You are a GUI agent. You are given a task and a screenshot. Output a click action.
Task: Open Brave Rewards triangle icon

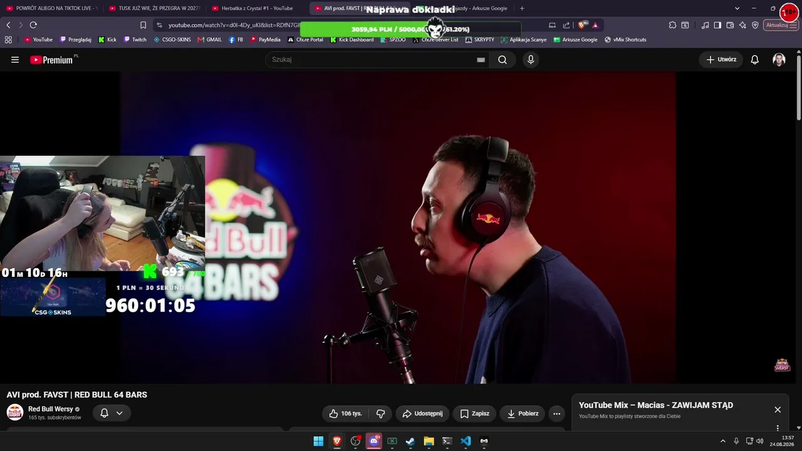click(x=595, y=25)
